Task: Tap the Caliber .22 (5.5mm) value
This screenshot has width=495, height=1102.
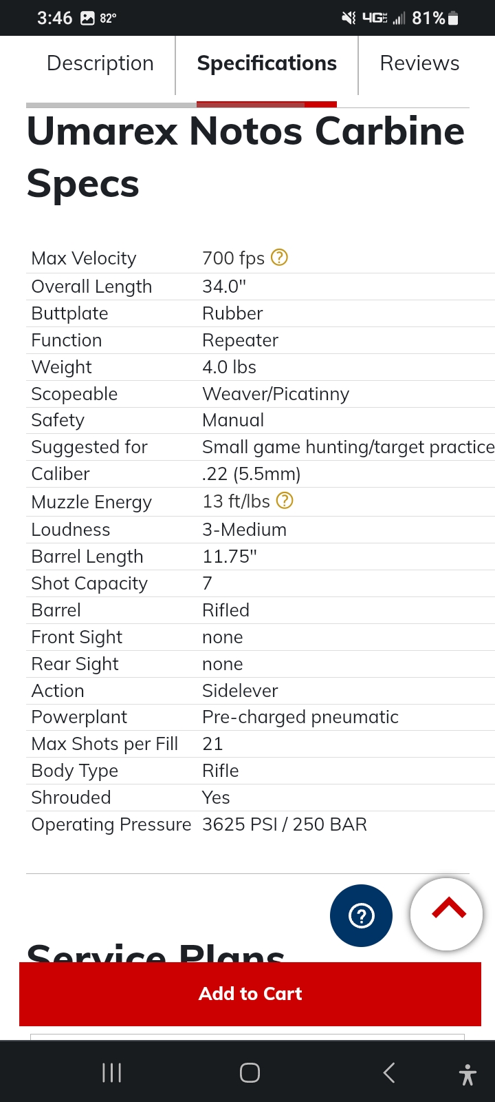Action: click(252, 474)
